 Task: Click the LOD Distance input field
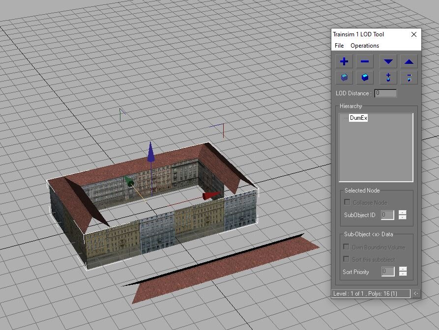385,93
